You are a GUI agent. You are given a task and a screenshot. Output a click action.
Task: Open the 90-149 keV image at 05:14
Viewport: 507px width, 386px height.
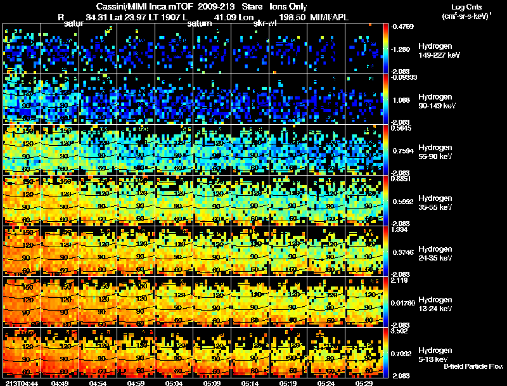point(250,99)
